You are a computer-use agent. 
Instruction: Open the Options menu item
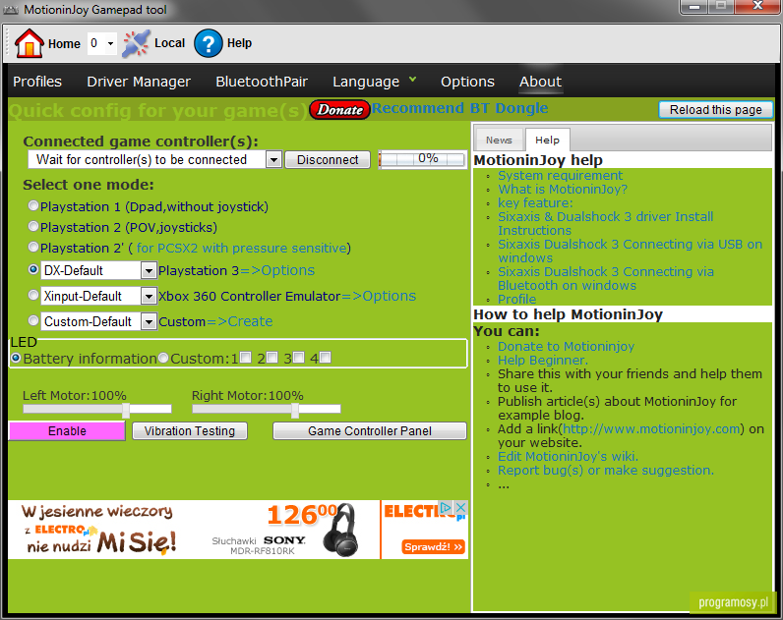[467, 82]
